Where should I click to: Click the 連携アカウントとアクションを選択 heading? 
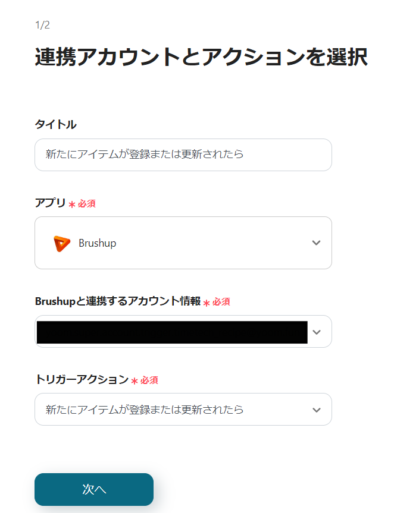point(201,57)
